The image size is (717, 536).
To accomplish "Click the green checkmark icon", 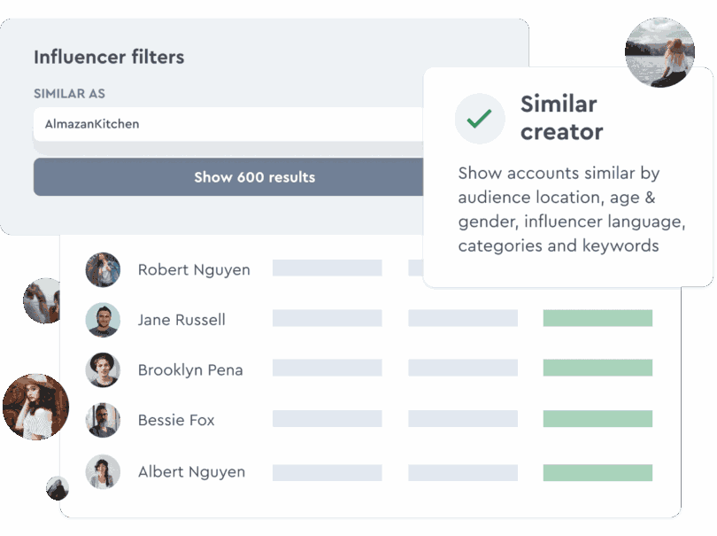I will [x=479, y=118].
